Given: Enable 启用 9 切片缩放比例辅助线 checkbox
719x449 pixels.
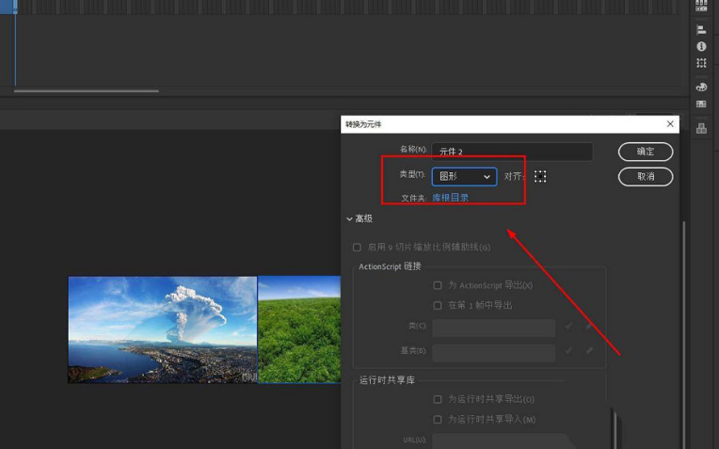Looking at the screenshot, I should coord(357,248).
